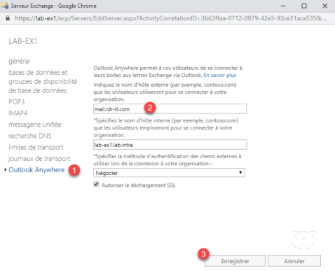
Task: Click the Enregistrer button
Action: 235,261
